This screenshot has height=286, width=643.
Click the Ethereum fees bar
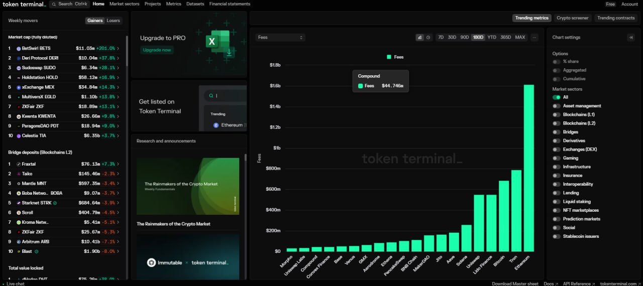pos(529,168)
